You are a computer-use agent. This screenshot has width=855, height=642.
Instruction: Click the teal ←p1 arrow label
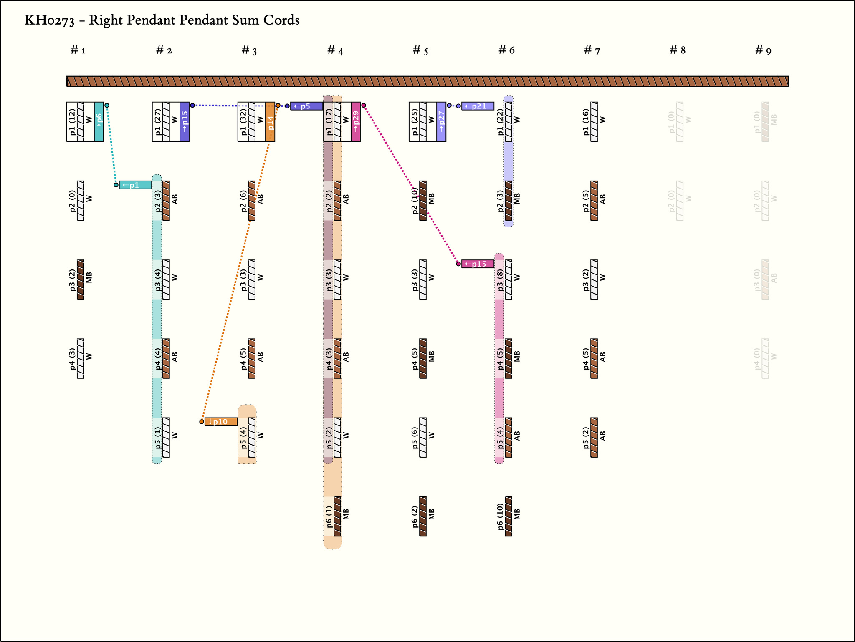coord(135,185)
